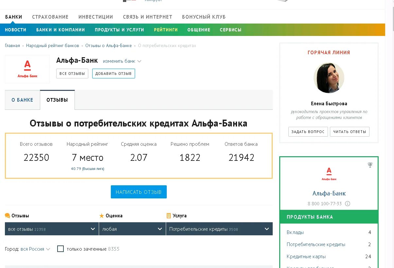The height and width of the screenshot is (268, 394).
Task: Click the blue НАПИСАТЬ ОТЗЫВ button
Action: click(139, 192)
